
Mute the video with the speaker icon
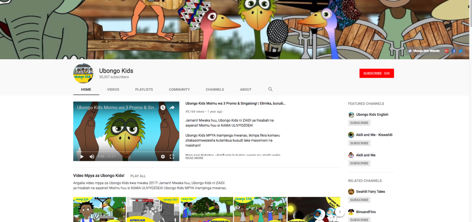point(92,156)
